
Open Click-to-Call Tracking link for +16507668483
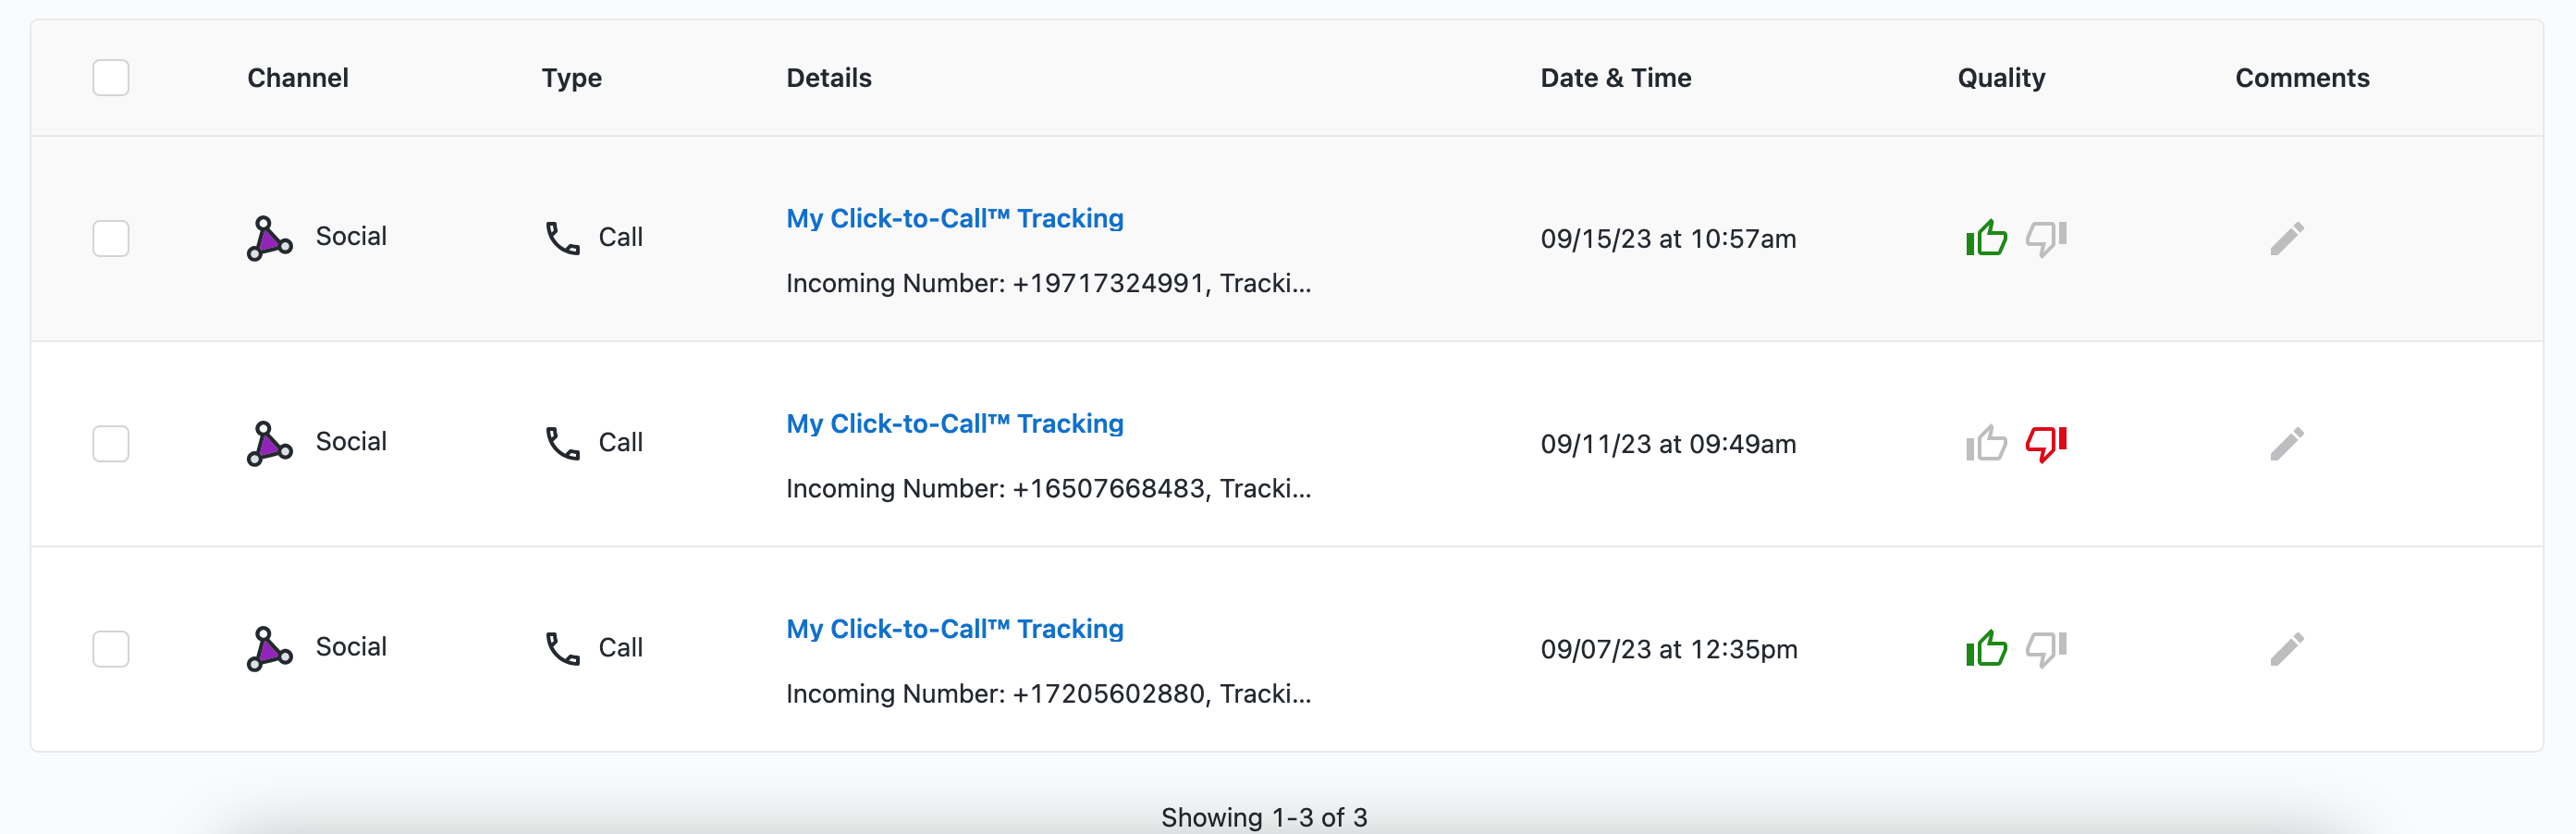click(954, 423)
